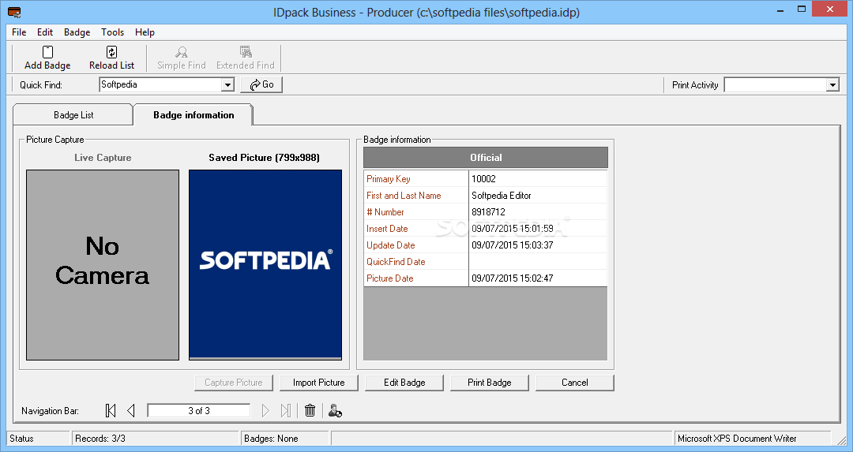Click the record position field '3 of 3'
The height and width of the screenshot is (452, 853).
[x=198, y=411]
